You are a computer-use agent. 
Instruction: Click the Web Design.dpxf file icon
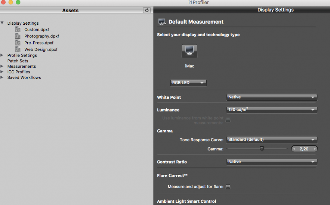point(18,49)
